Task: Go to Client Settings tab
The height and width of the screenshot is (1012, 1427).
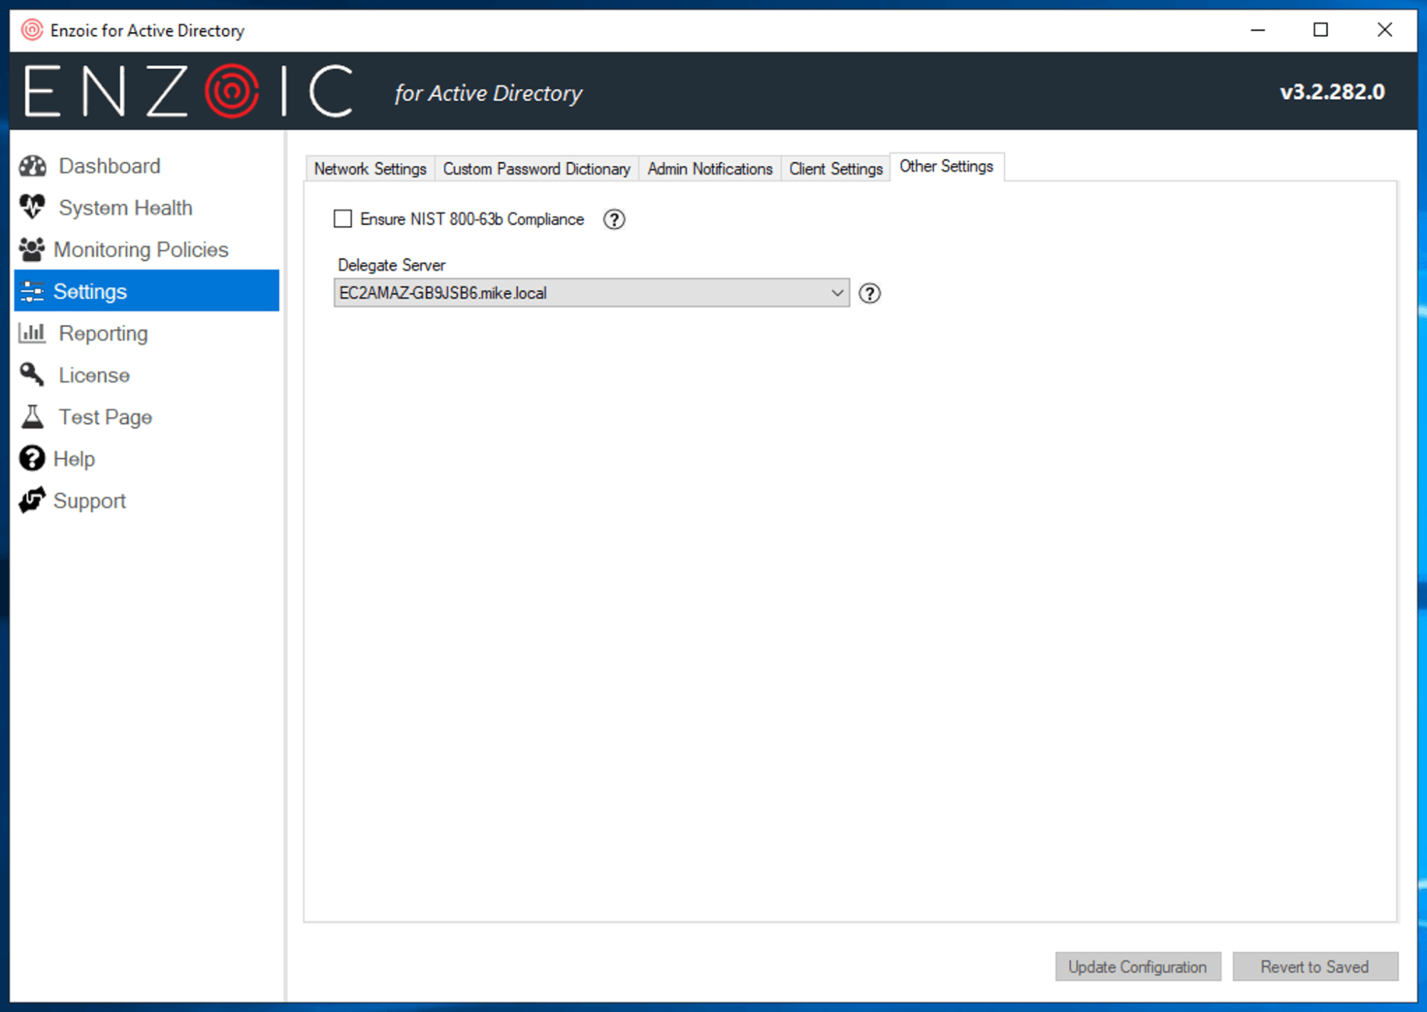Action: [836, 169]
